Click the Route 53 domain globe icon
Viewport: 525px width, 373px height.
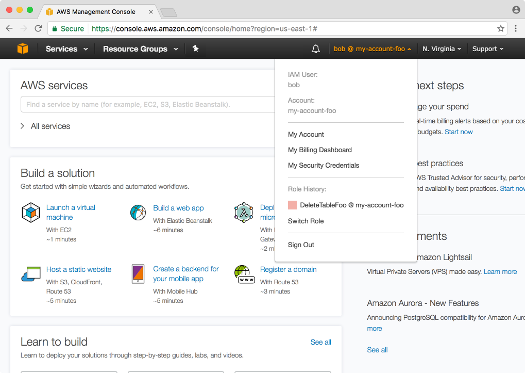pyautogui.click(x=244, y=273)
